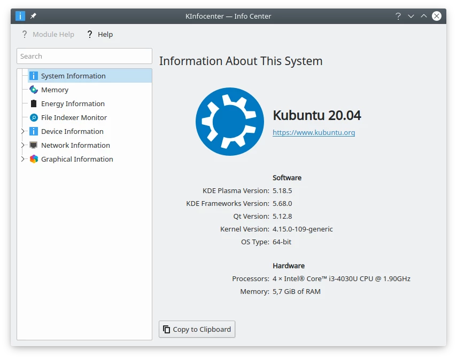457x359 pixels.
Task: Click inside the Search field
Action: pyautogui.click(x=84, y=56)
